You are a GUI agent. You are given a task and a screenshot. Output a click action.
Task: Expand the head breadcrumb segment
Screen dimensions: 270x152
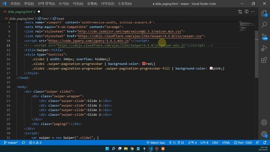60,19
